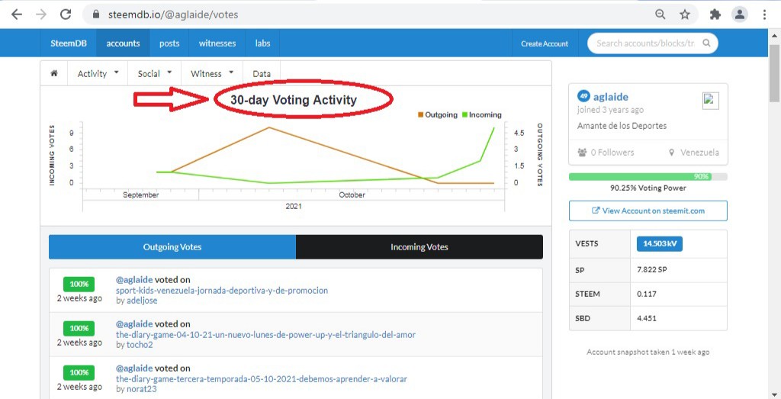
Task: Click the 90% voting power bar
Action: (x=648, y=177)
